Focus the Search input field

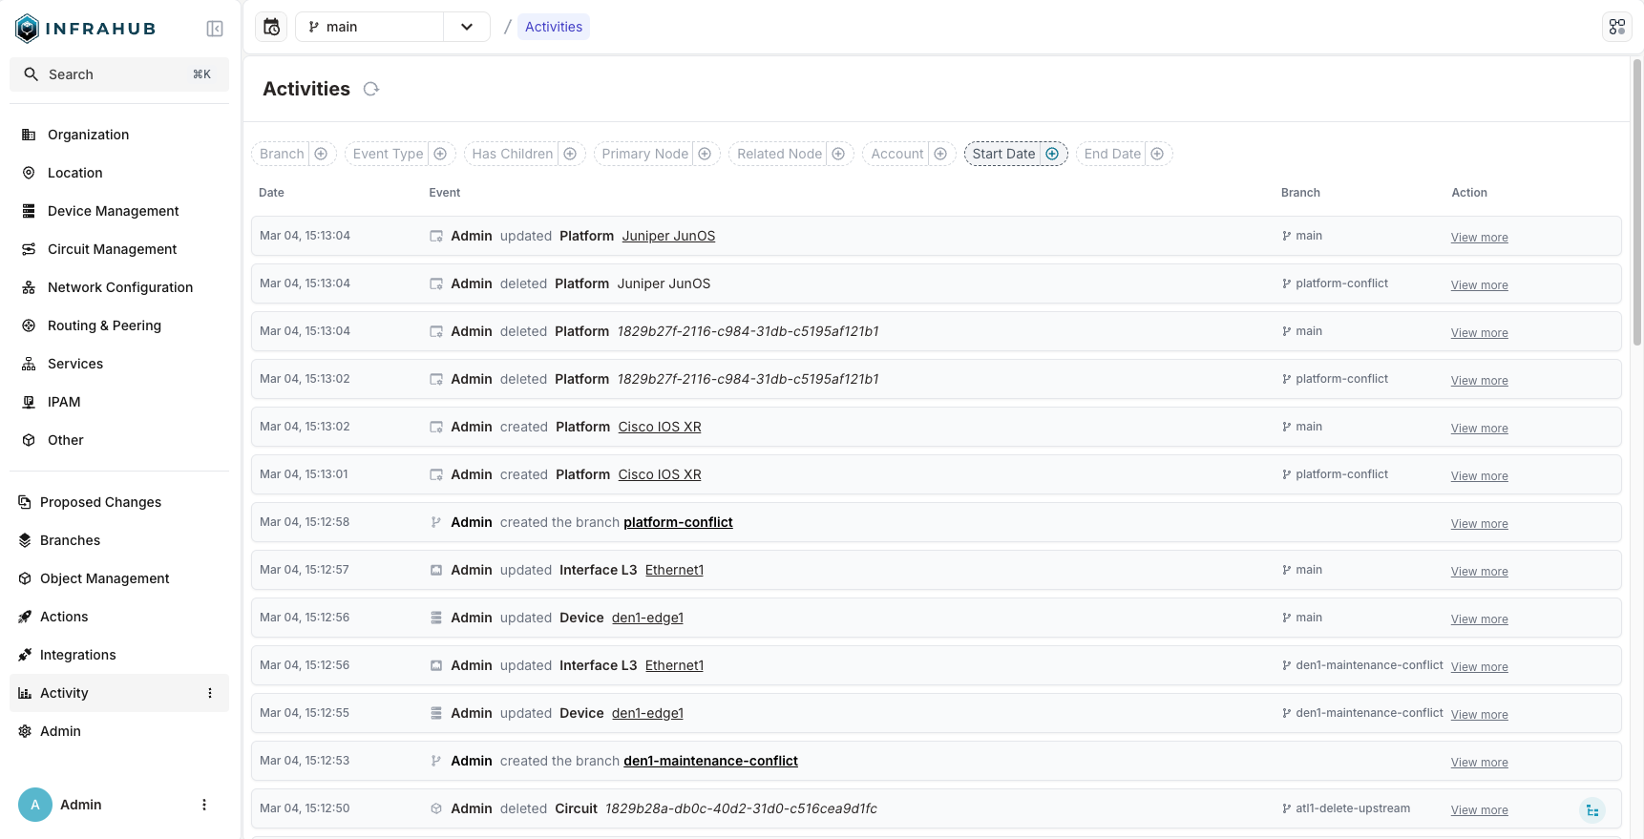pos(119,74)
